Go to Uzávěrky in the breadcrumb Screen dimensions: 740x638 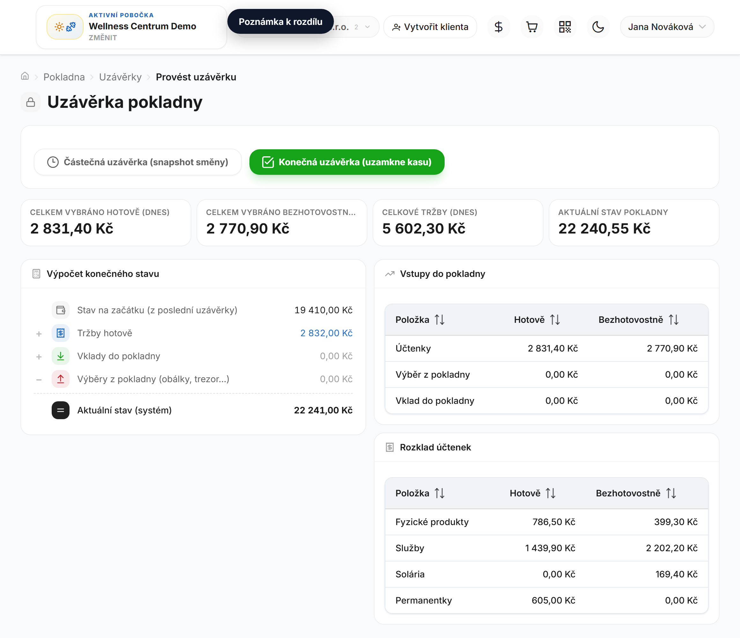(120, 77)
